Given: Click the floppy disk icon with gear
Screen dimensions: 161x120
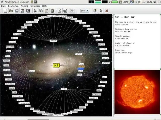Looking at the screenshot, I should point(28,11).
